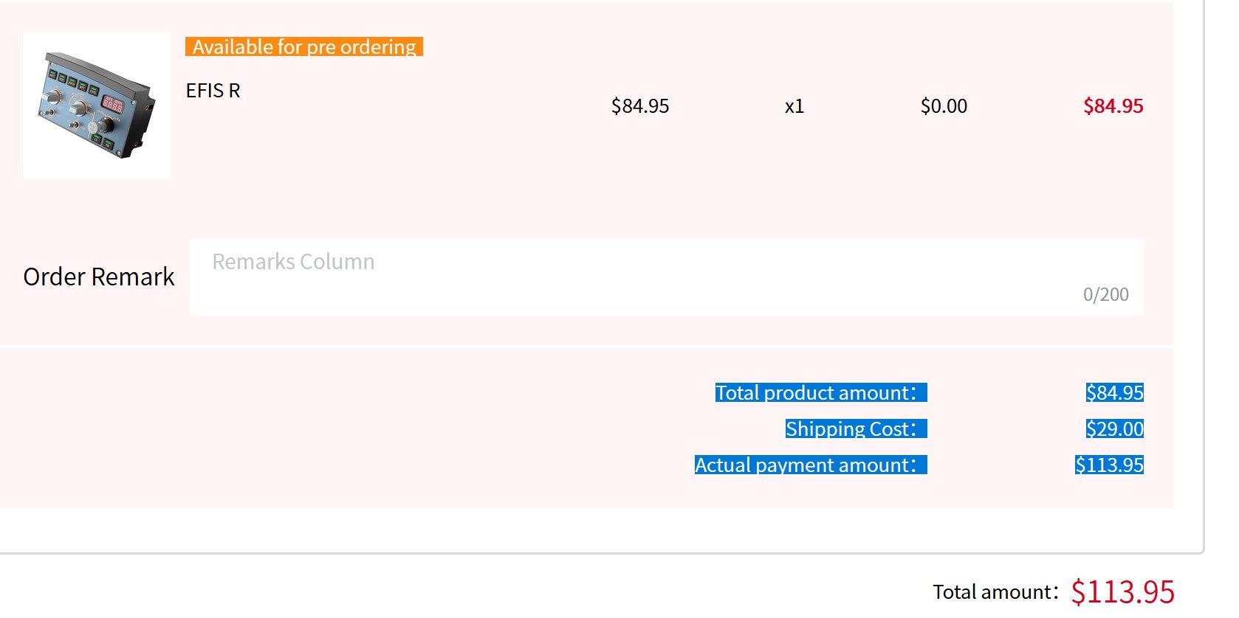Open the EFIS R product thumbnail
The width and height of the screenshot is (1239, 618).
click(x=97, y=105)
